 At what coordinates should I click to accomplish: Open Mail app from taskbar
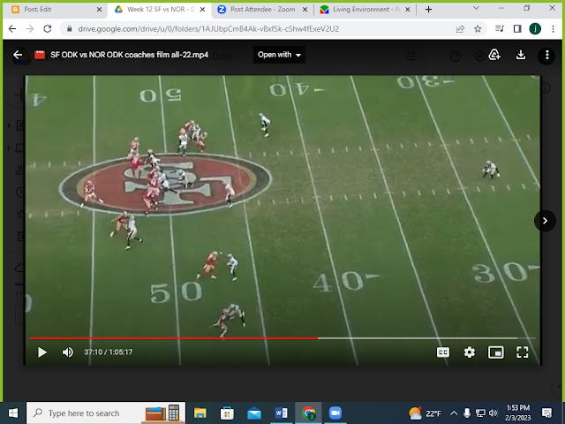254,413
